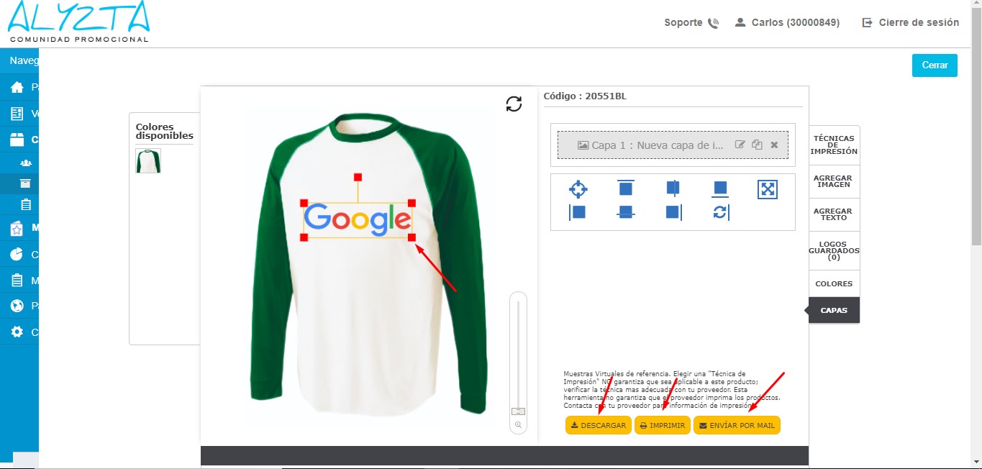
Task: Select the Capa 1 layer row
Action: pyautogui.click(x=673, y=145)
